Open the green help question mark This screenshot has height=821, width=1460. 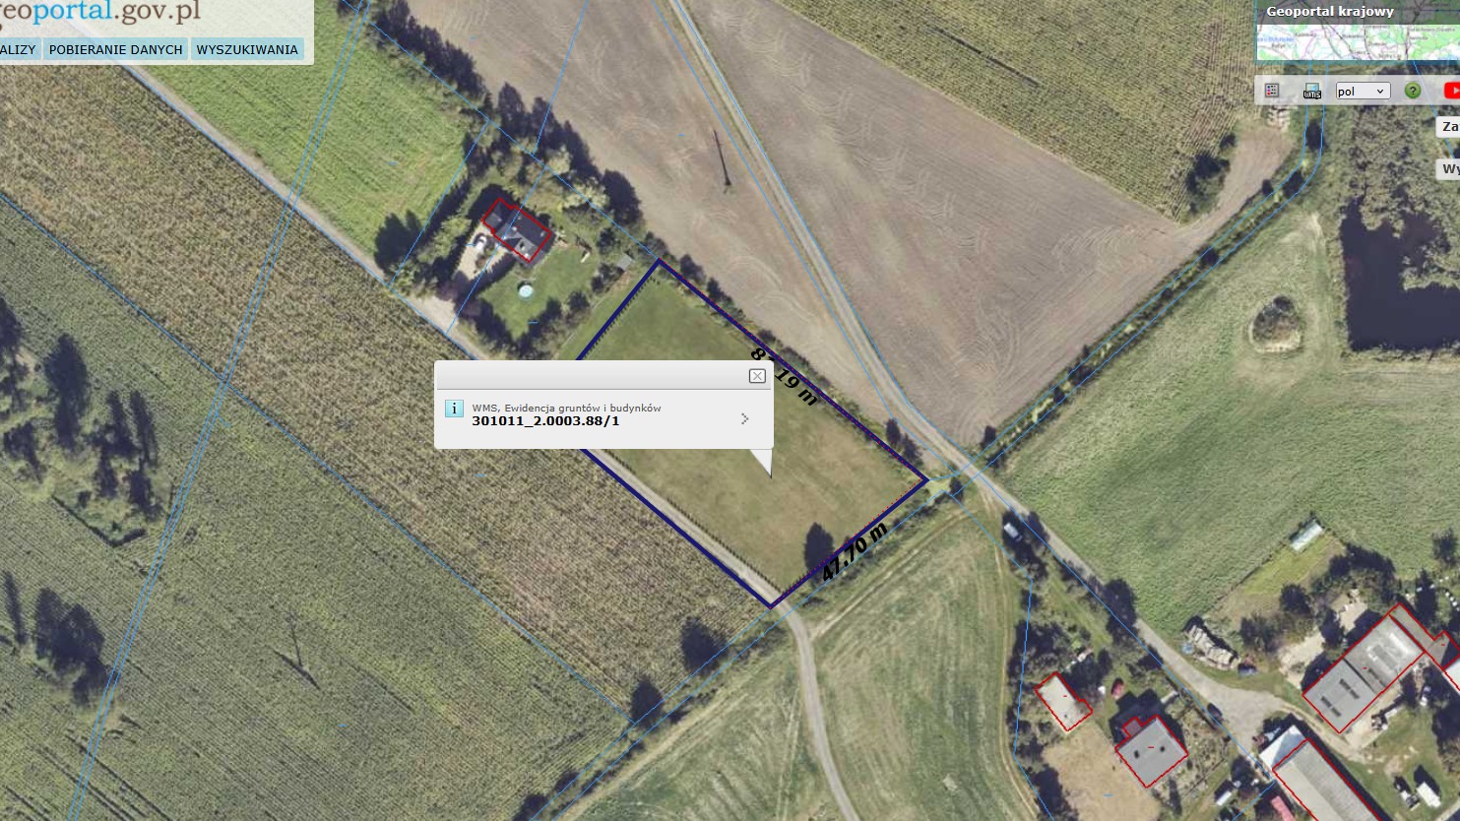(1413, 91)
